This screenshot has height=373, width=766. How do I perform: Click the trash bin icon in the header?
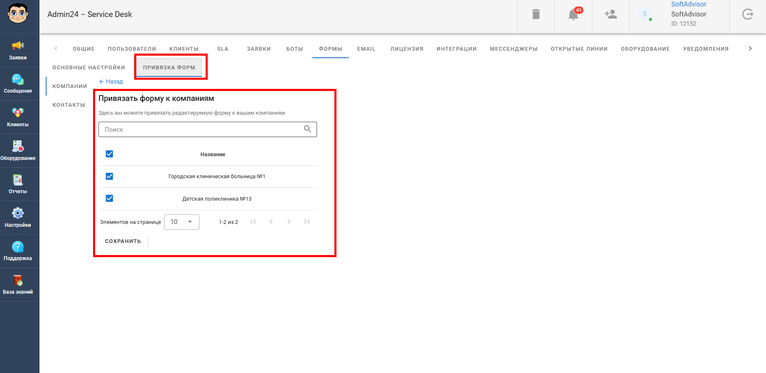(x=536, y=15)
